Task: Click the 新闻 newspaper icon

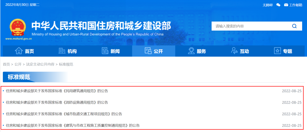Action: click(105, 51)
